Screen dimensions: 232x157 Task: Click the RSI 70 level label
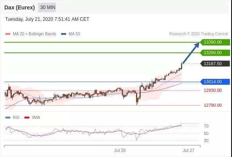click(206, 126)
